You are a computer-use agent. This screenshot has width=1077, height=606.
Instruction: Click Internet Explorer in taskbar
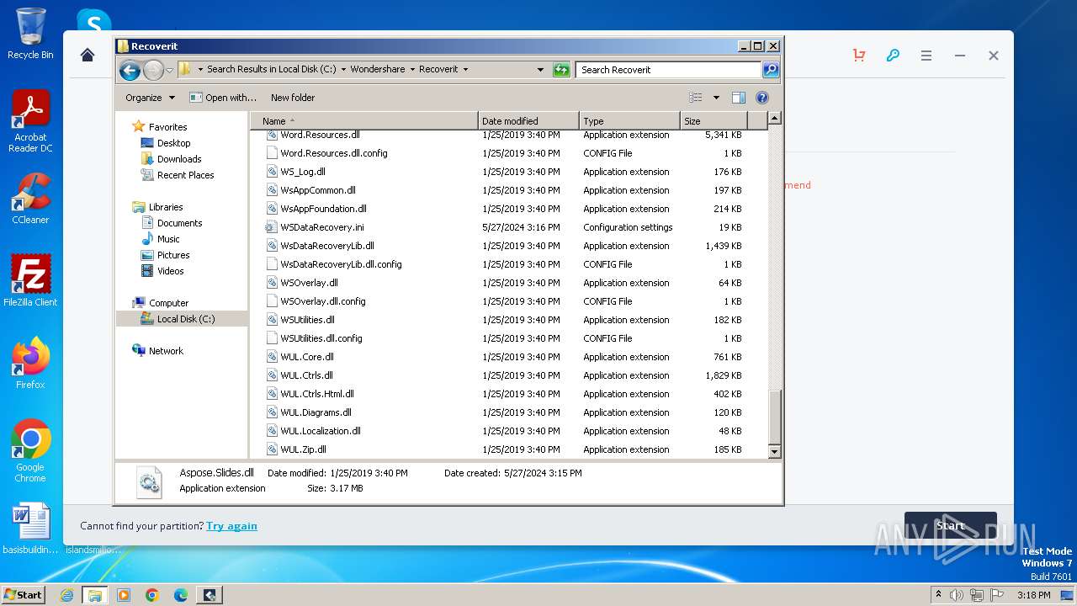(66, 595)
